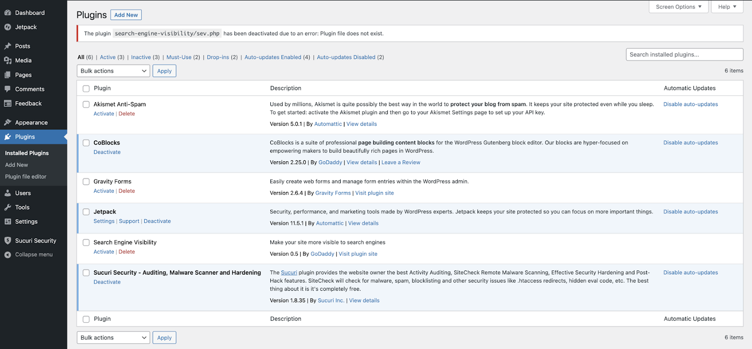Open Jetpack Support link
Image resolution: width=752 pixels, height=349 pixels.
tap(129, 221)
